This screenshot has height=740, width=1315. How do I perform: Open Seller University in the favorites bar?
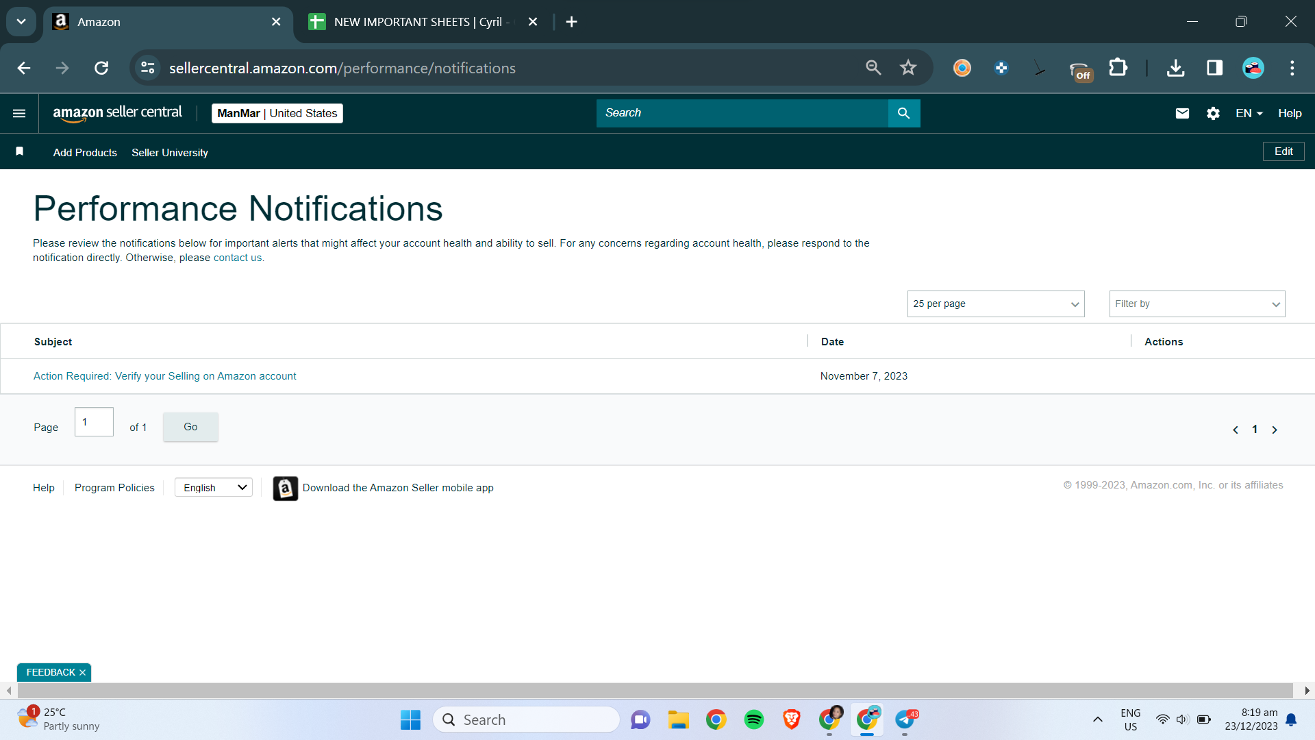(170, 152)
